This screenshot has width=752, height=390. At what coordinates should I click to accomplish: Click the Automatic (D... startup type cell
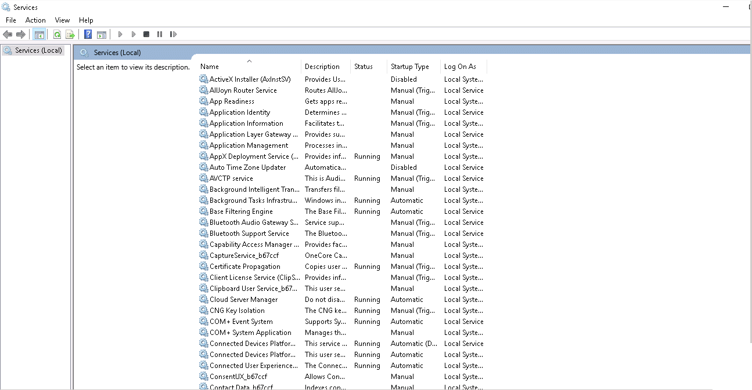tap(414, 344)
